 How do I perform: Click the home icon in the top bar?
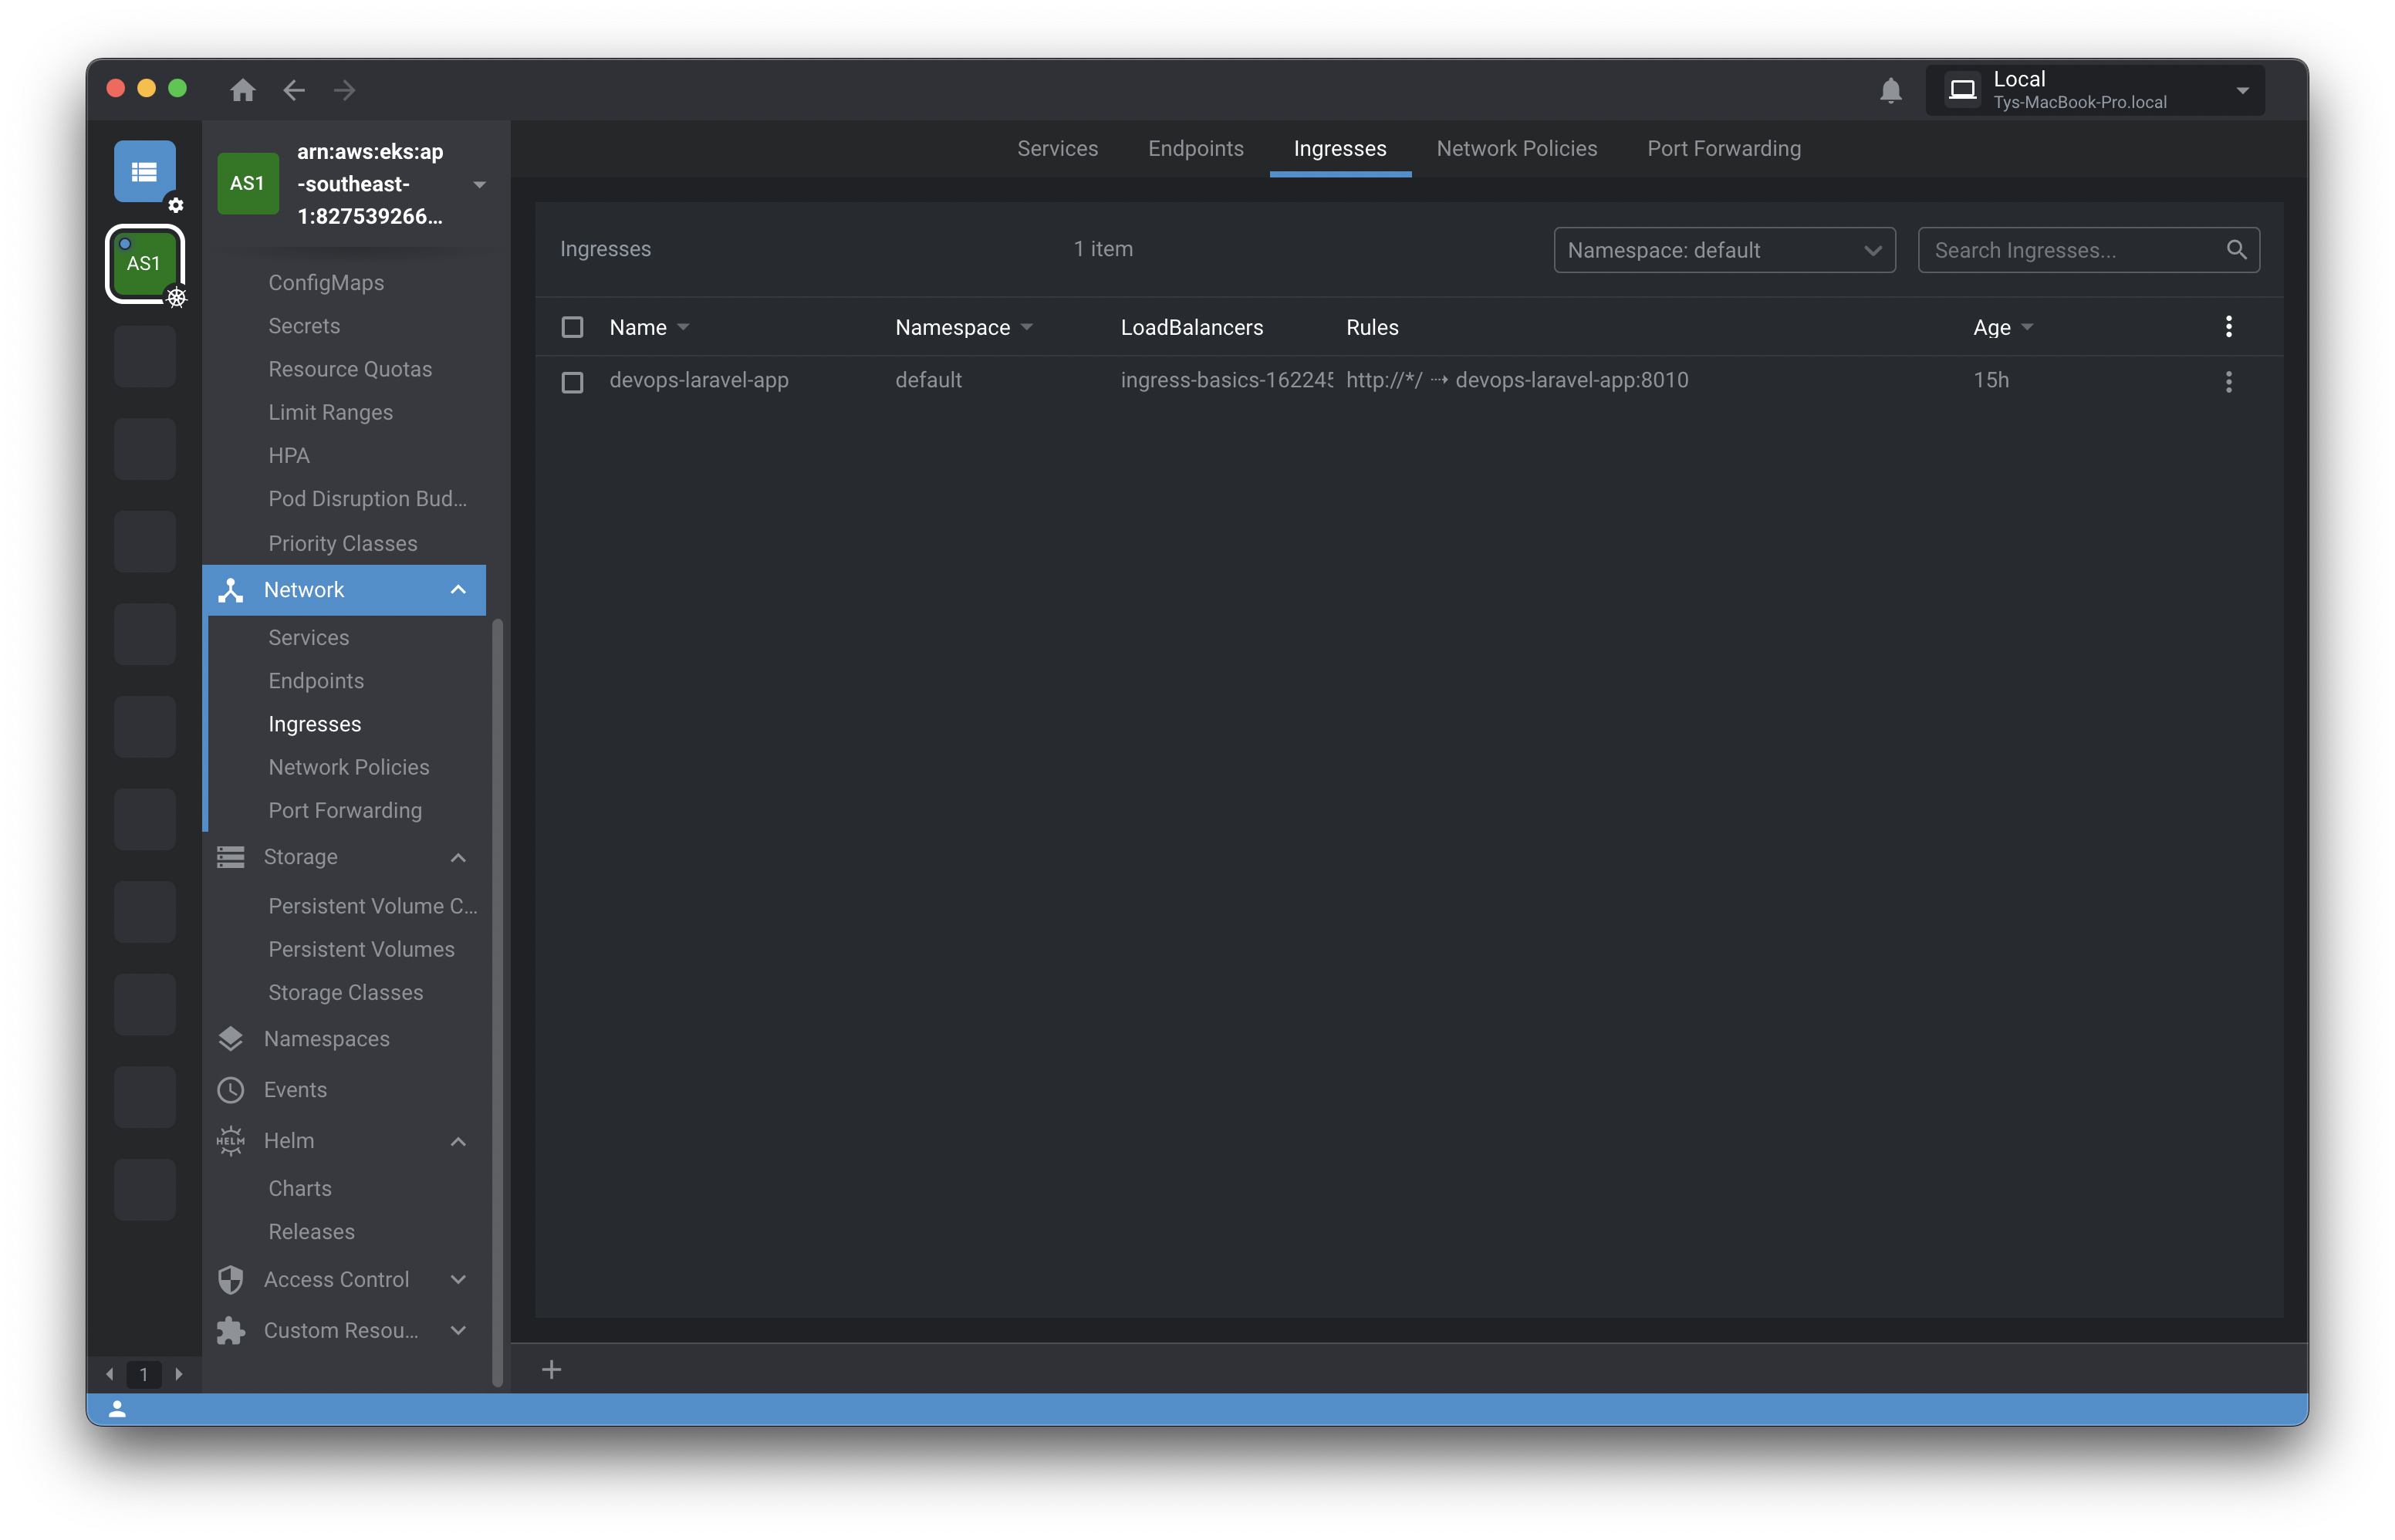point(242,90)
